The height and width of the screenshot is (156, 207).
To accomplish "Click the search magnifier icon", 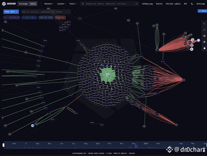I will click(83, 4).
